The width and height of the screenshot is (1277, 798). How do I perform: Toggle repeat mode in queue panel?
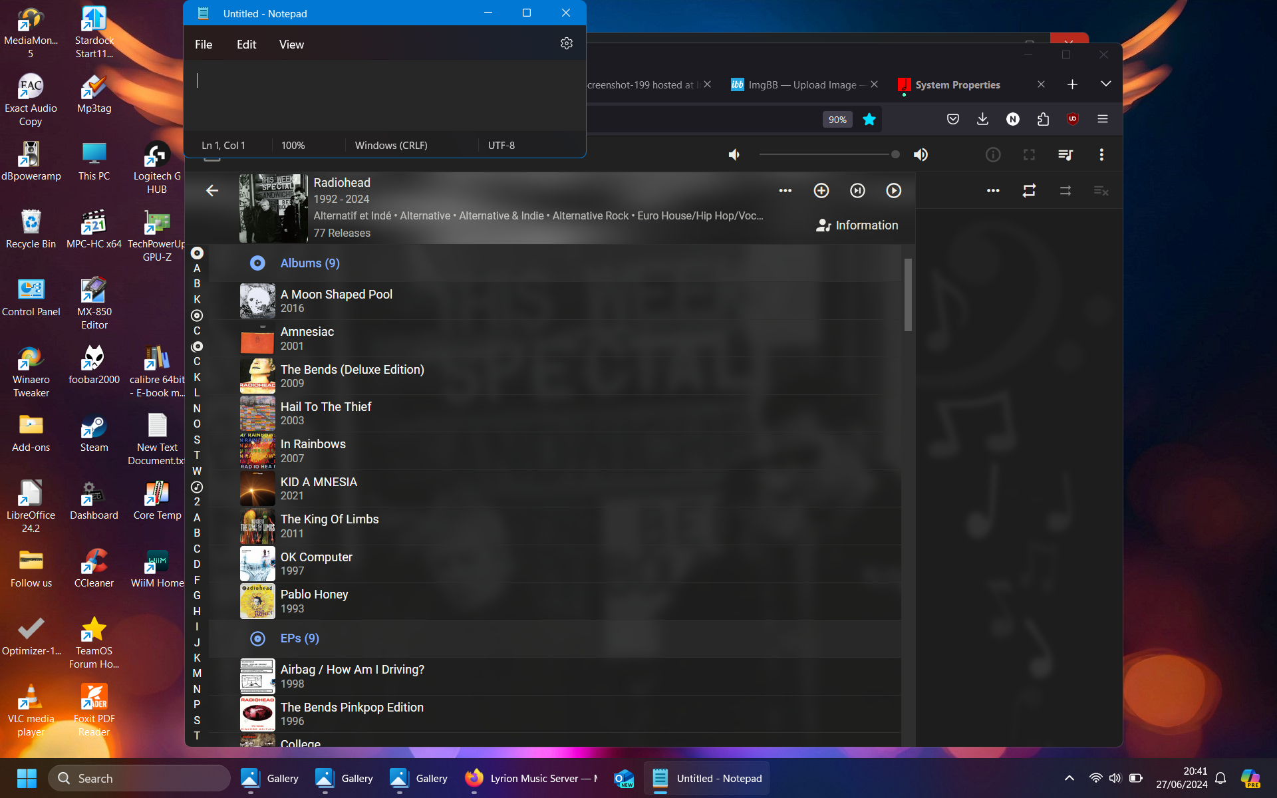pos(1029,191)
